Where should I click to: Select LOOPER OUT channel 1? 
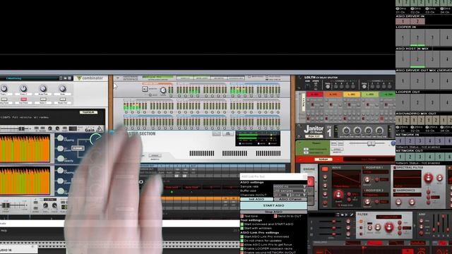coord(403,102)
